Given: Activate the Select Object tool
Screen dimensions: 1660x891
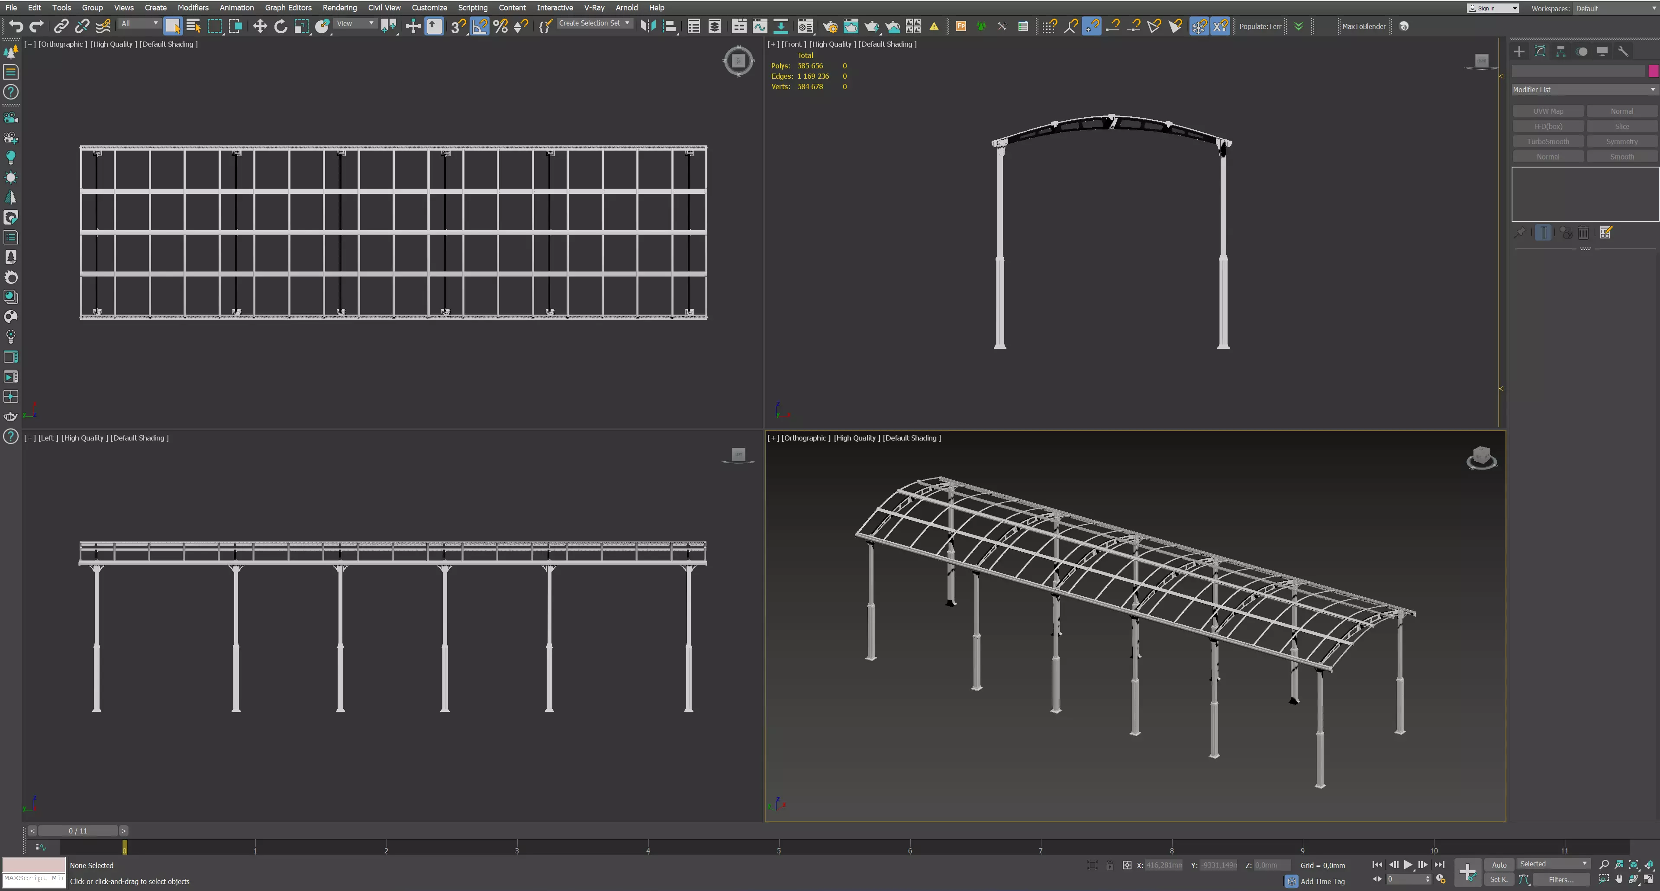Looking at the screenshot, I should pos(173,26).
